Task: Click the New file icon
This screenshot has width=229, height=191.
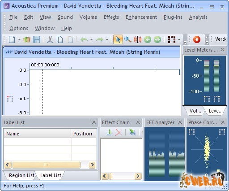Action: [12, 40]
